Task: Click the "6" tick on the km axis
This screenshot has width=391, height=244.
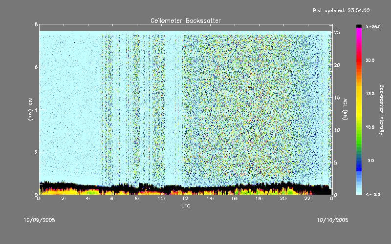Action: tap(36, 67)
